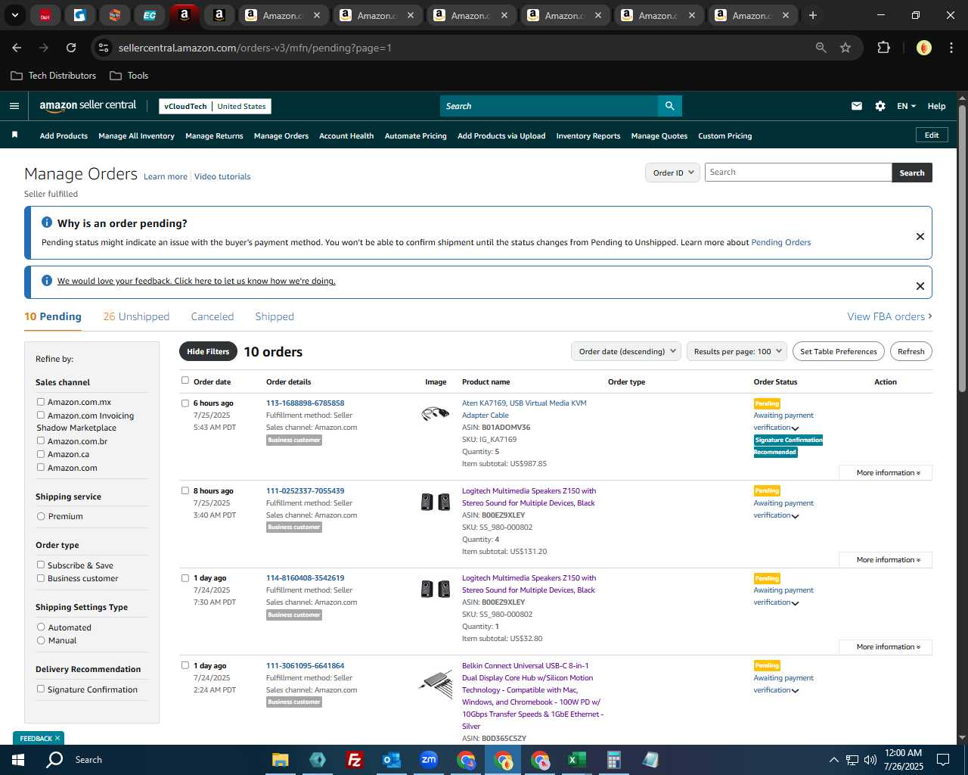This screenshot has height=775, width=968.
Task: Click the Set Table Preferences button
Action: (x=839, y=351)
